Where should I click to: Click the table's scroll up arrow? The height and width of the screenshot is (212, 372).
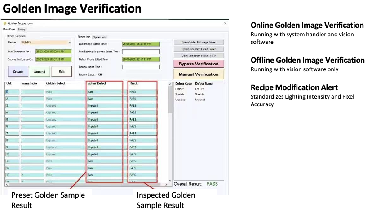pyautogui.click(x=170, y=84)
